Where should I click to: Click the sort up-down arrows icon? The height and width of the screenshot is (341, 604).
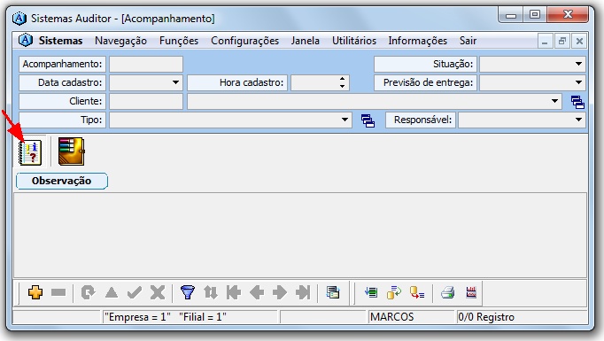tap(211, 293)
